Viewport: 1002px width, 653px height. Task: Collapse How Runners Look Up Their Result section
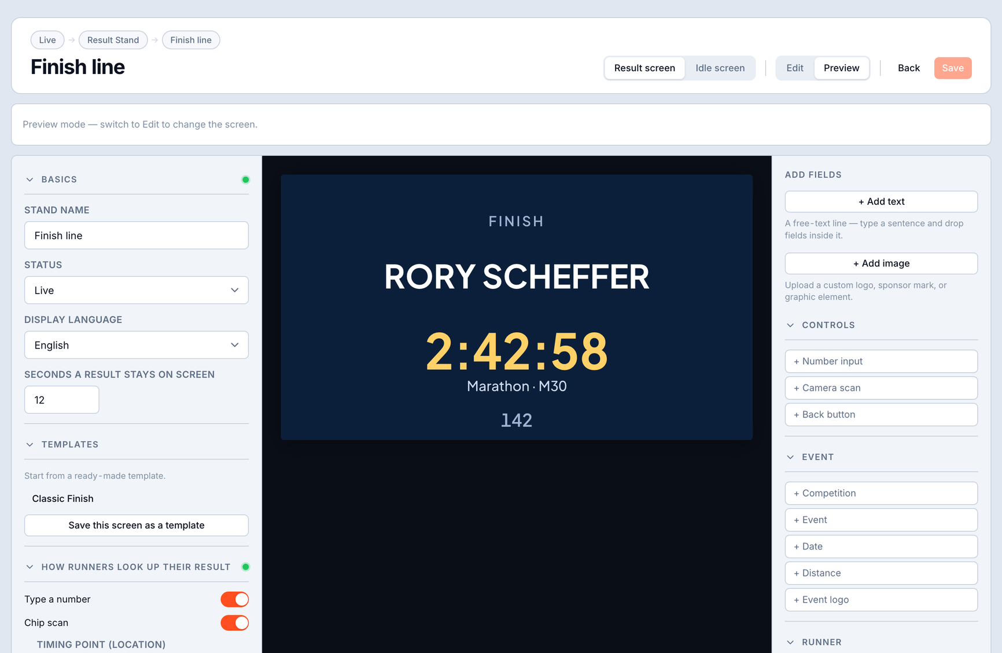coord(30,567)
